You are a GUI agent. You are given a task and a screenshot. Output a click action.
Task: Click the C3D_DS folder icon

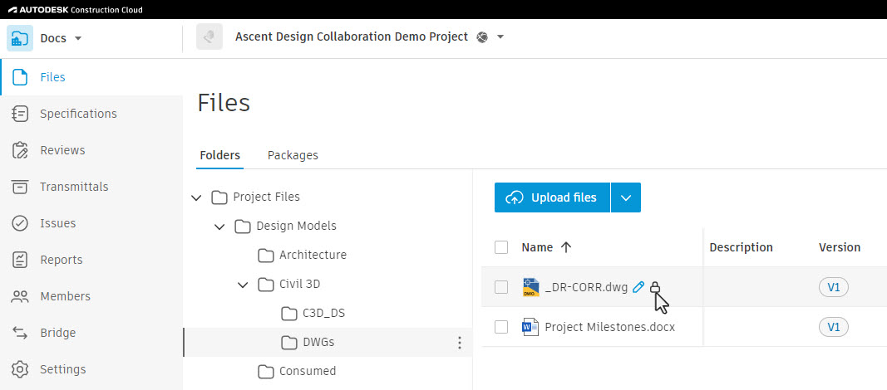289,314
